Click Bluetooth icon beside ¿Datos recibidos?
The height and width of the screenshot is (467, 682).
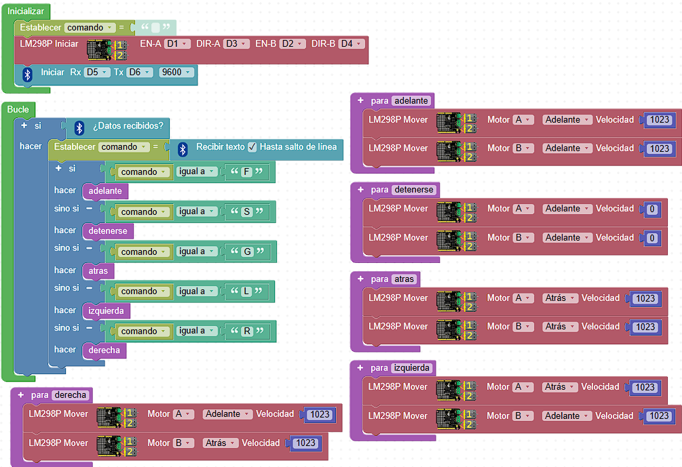(79, 127)
